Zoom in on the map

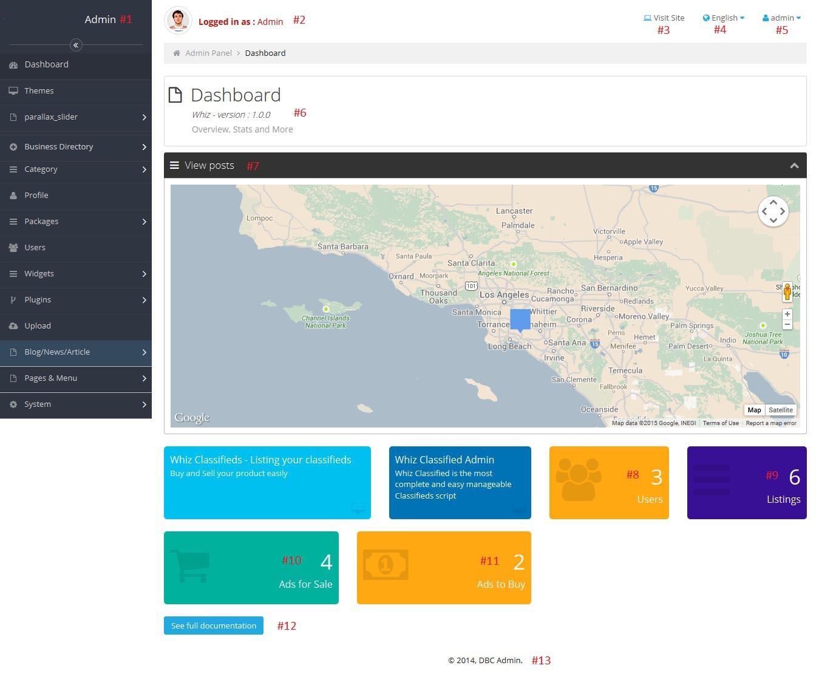787,314
